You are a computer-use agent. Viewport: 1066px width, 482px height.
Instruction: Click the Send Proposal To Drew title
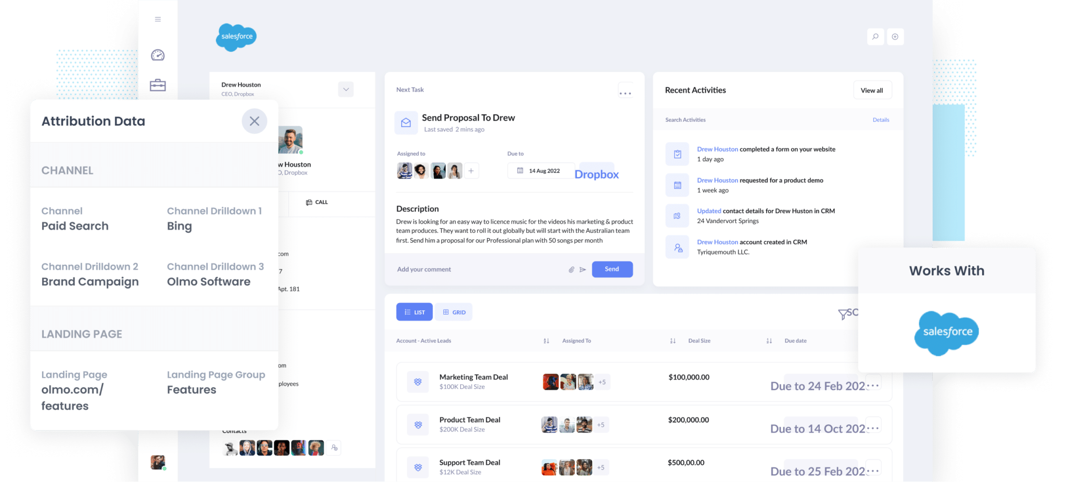click(468, 118)
